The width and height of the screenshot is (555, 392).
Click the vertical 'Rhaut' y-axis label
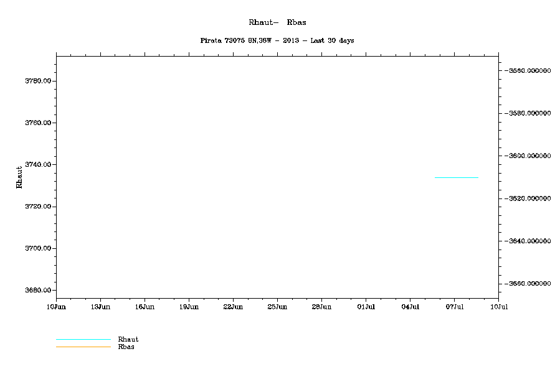pyautogui.click(x=19, y=176)
